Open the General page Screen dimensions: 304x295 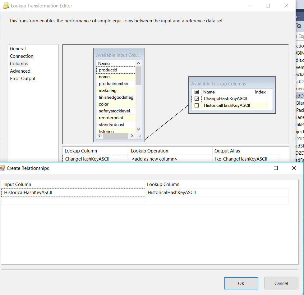click(x=18, y=49)
